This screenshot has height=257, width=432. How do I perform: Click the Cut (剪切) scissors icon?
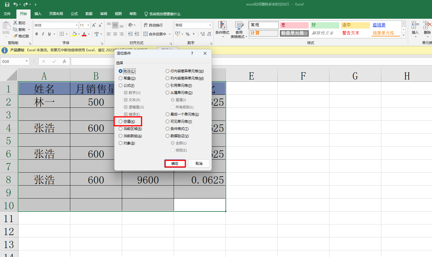15,23
